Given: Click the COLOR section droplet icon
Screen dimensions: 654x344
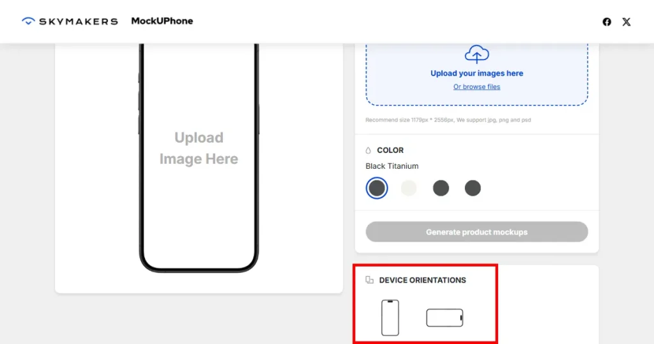Looking at the screenshot, I should click(x=369, y=150).
